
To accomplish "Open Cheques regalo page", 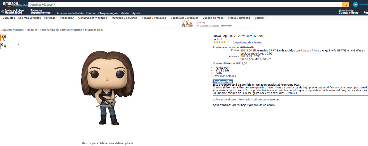I will 108,13.
